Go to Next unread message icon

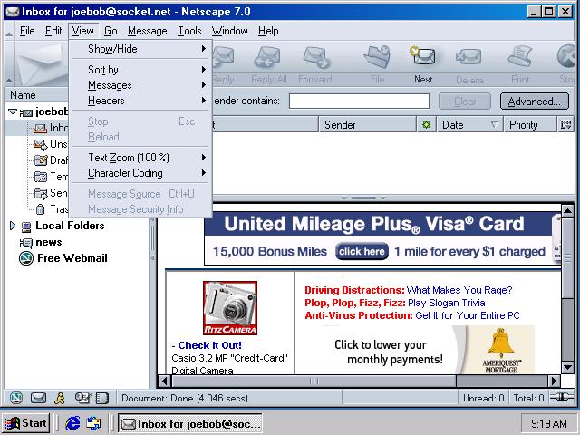[423, 55]
